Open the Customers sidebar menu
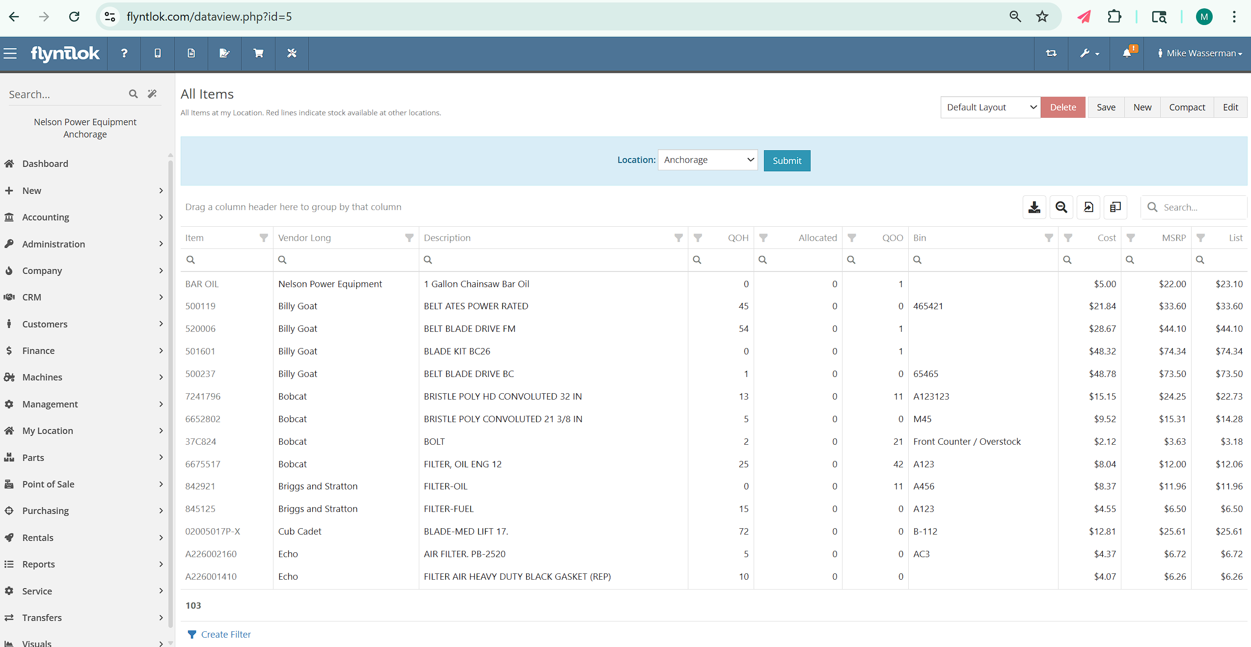The height and width of the screenshot is (647, 1251). (83, 324)
